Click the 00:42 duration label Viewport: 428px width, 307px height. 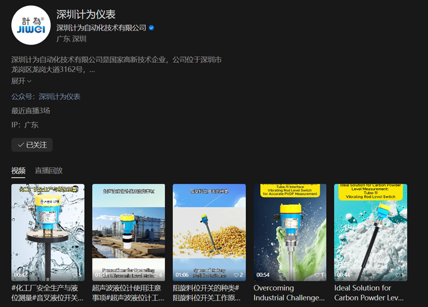[x=21, y=275]
